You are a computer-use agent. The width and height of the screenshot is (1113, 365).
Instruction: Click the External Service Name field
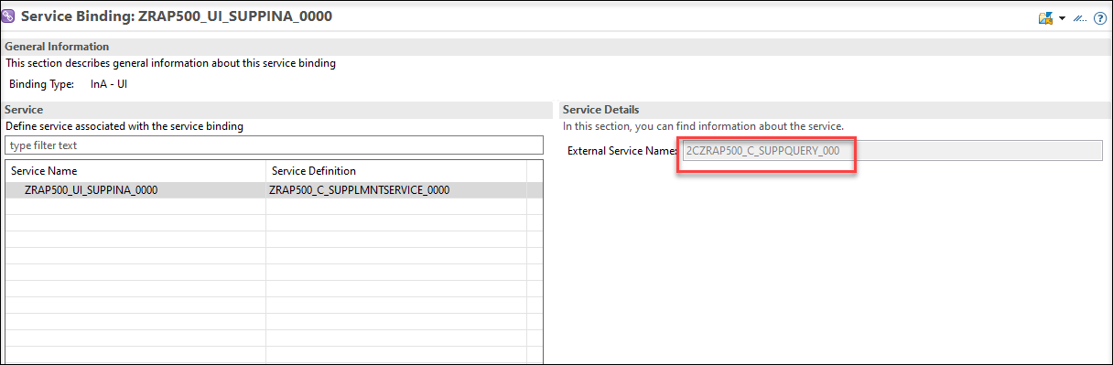tap(891, 151)
